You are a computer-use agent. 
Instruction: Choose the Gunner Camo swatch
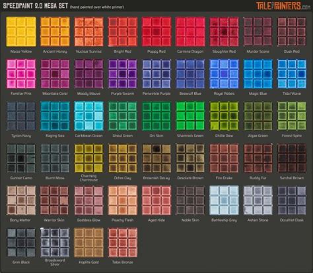click(21, 158)
